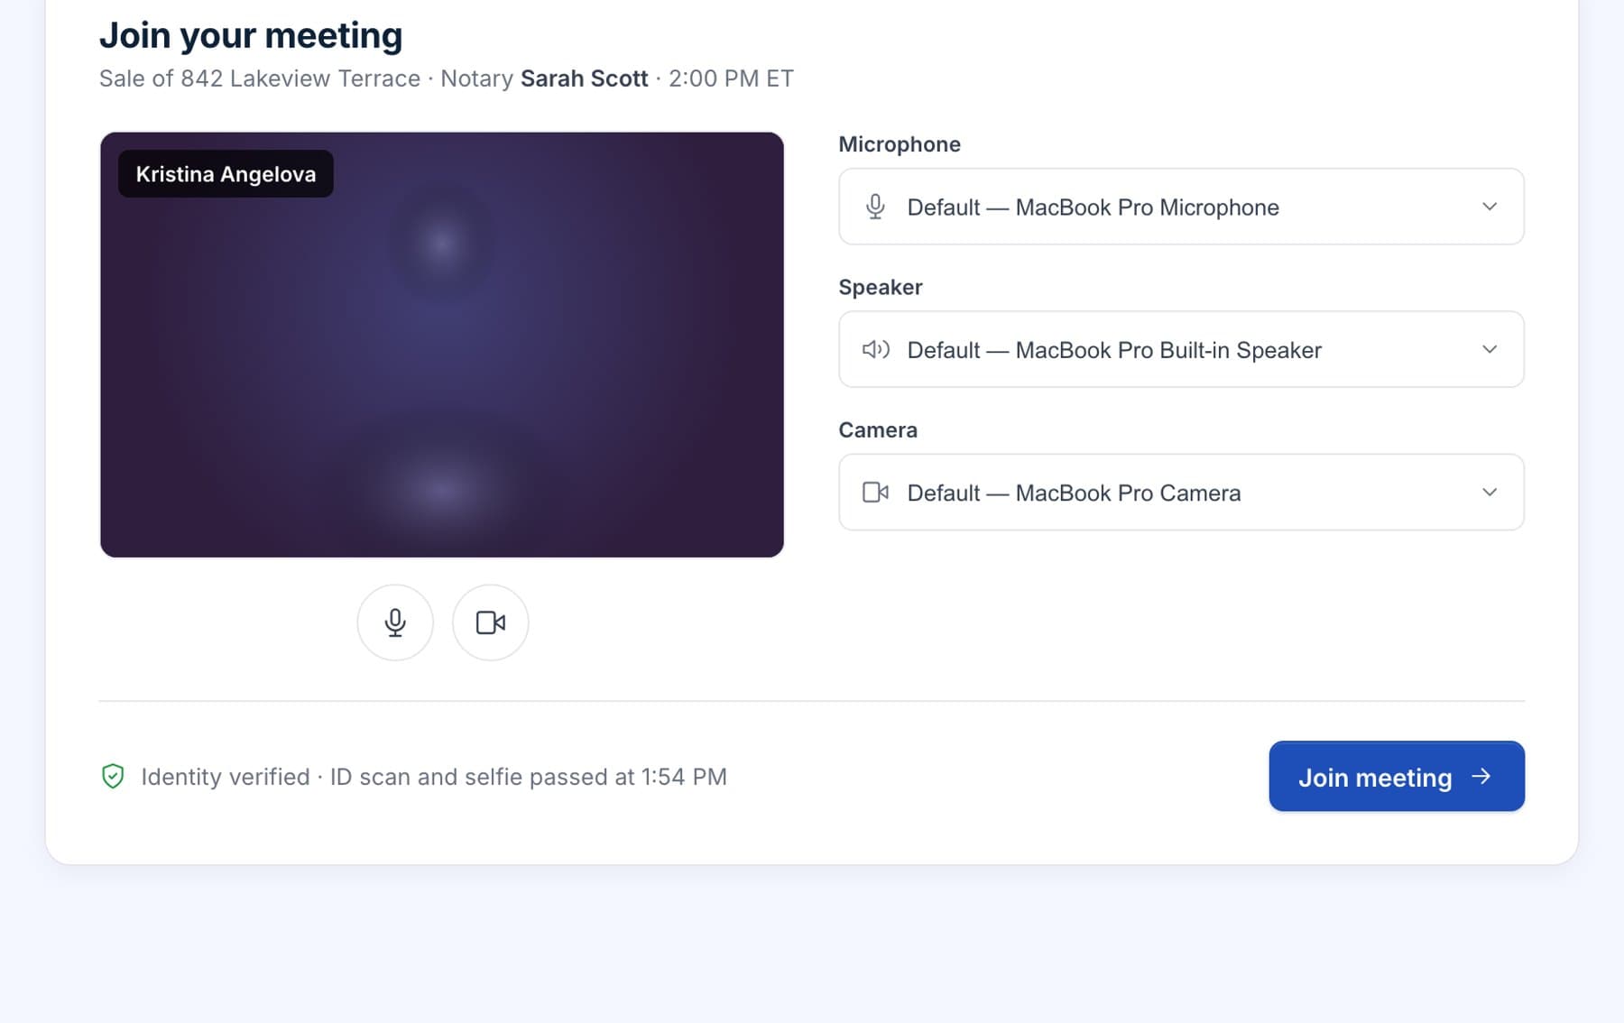Click the Camera section label
Image resolution: width=1624 pixels, height=1023 pixels.
pos(878,429)
